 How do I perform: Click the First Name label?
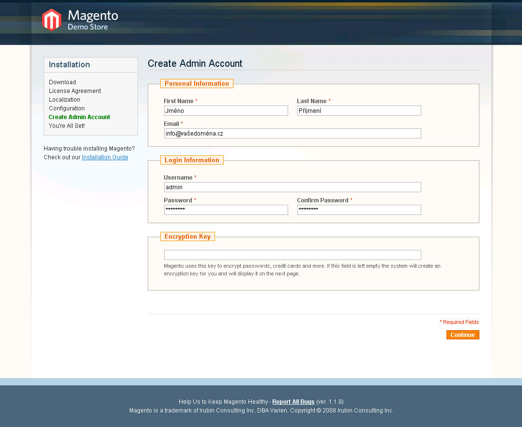[178, 101]
